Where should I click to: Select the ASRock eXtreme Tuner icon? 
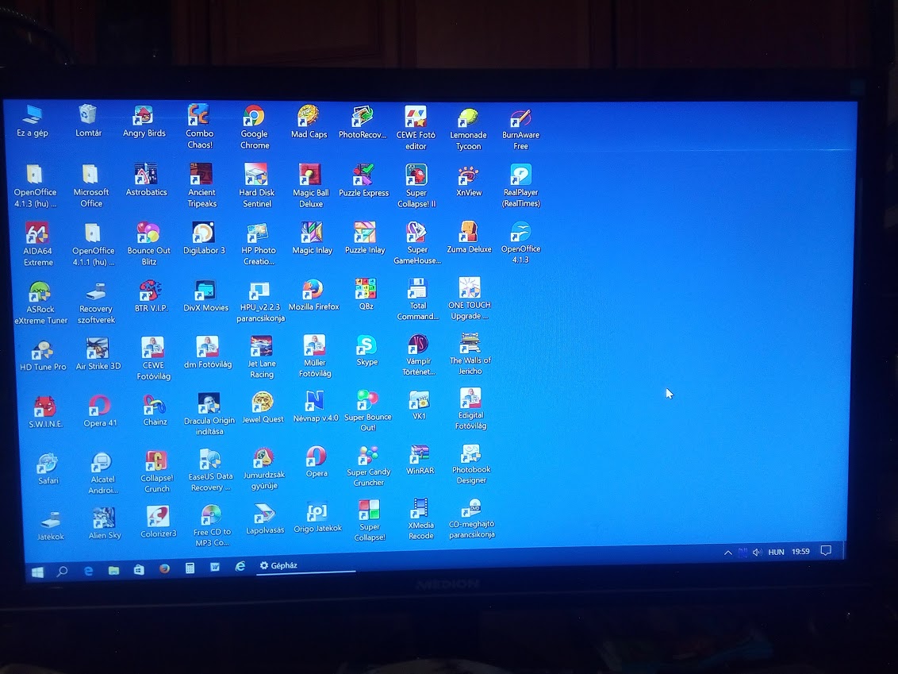(x=40, y=302)
